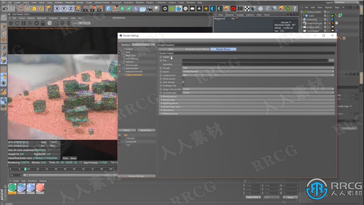Image resolution: width=364 pixels, height=205 pixels.
Task: Select the Scale tool icon
Action: (x=34, y=9)
